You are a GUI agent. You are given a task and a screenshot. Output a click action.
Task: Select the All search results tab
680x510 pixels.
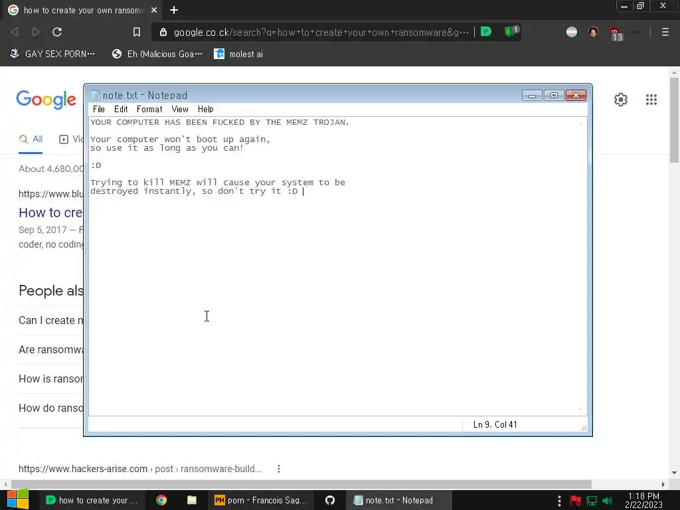coord(31,139)
